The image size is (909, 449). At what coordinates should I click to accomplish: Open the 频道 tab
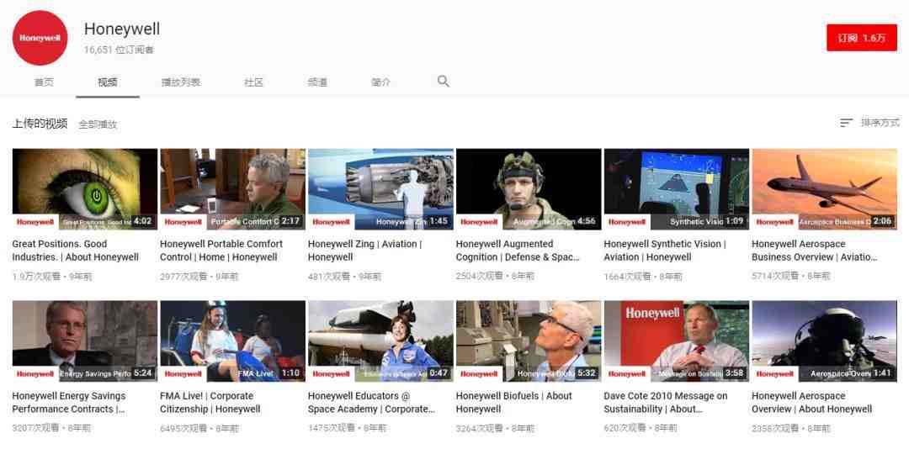(317, 82)
